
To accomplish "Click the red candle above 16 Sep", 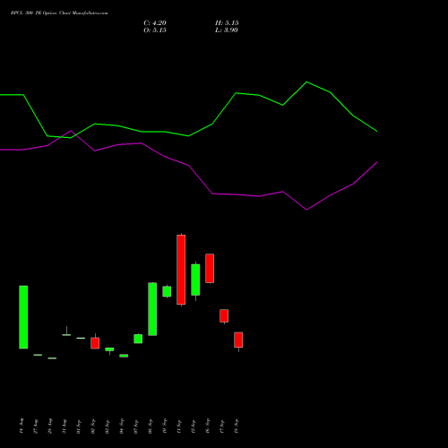I will (x=210, y=268).
